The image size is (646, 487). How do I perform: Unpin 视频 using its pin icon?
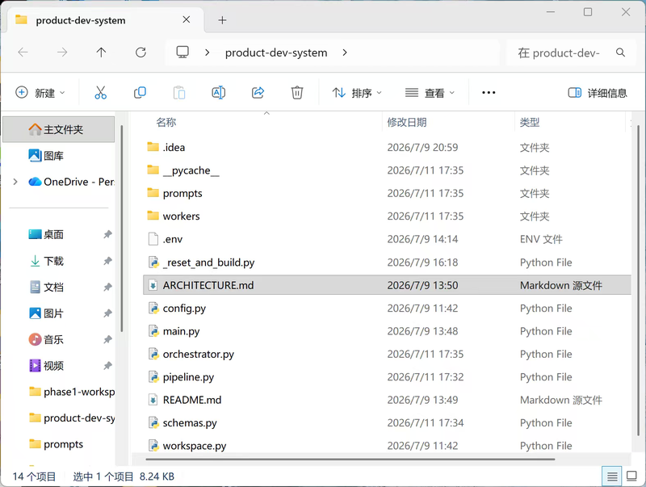coord(107,366)
